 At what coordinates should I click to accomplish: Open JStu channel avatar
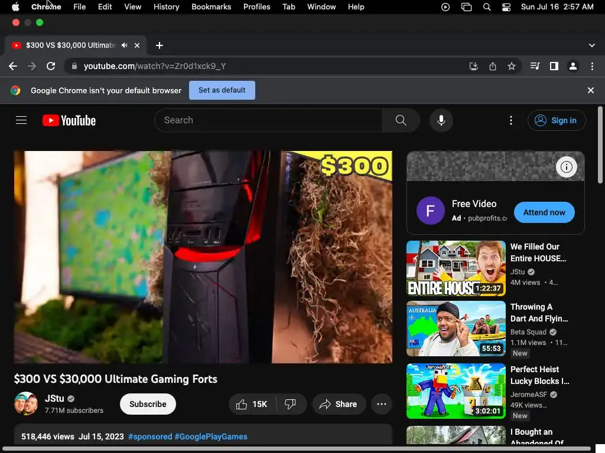26,403
